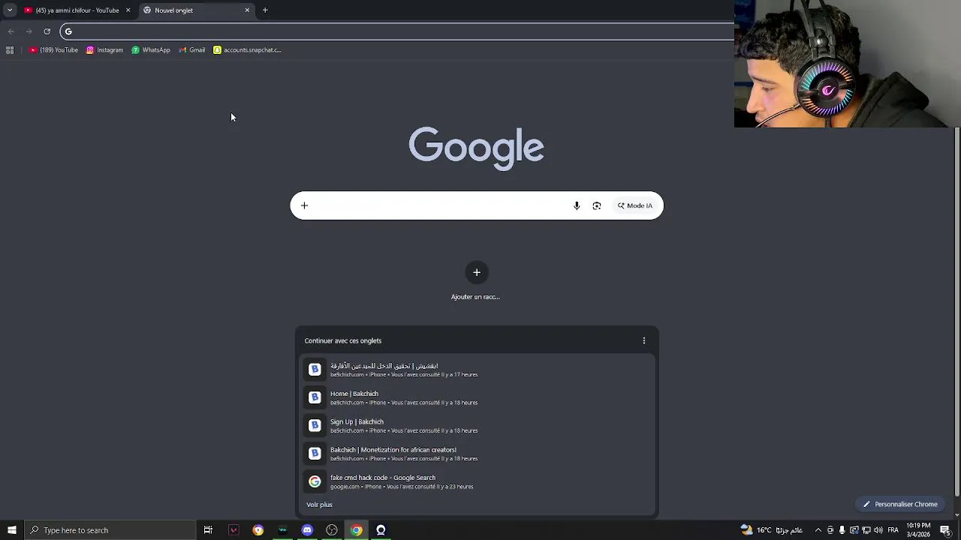Open Bakchich Monetization for african creators tab
961x540 pixels.
click(x=477, y=454)
